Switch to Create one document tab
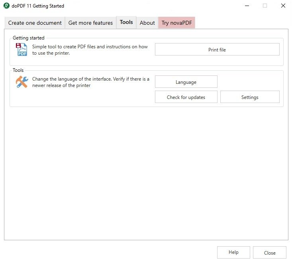The height and width of the screenshot is (263, 292). (35, 23)
